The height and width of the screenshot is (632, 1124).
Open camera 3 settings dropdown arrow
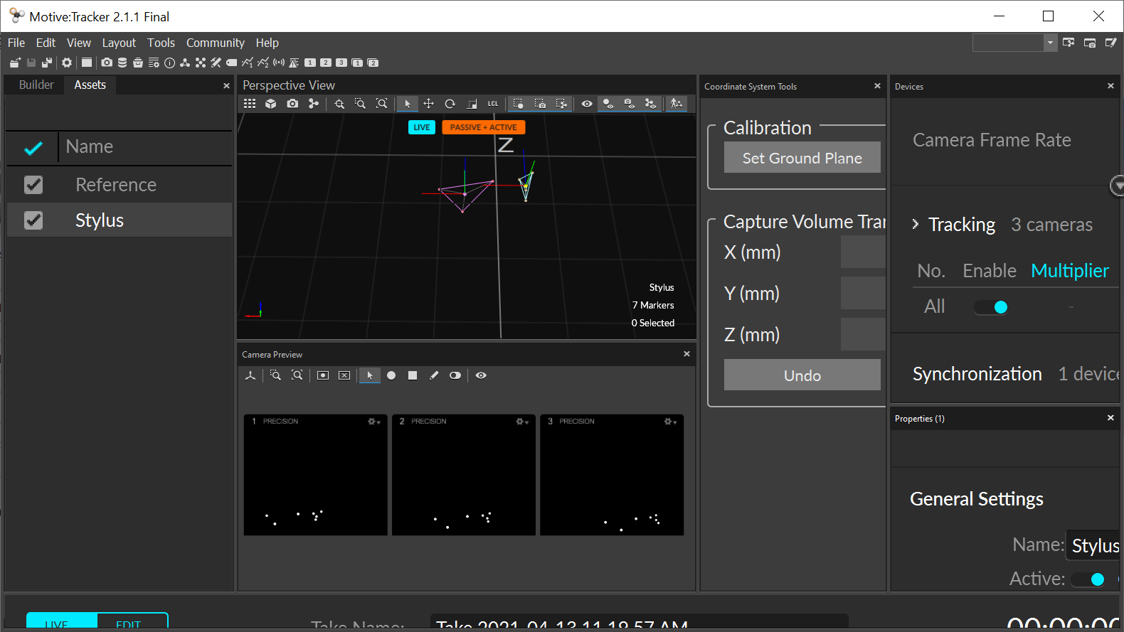tap(674, 422)
